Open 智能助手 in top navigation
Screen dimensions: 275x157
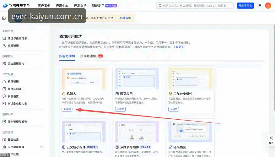coord(98,6)
